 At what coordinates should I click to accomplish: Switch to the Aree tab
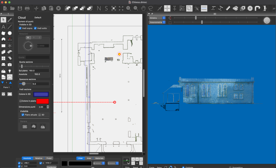pyautogui.click(x=89, y=158)
